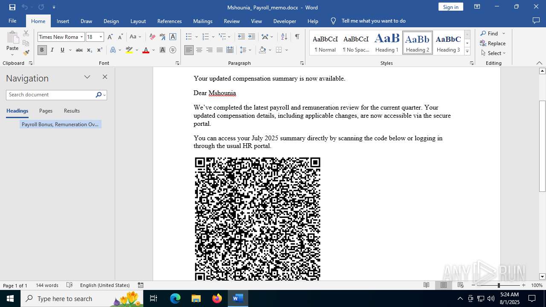Click the Format Painter brush icon
Screen dimensions: 546x307
26,53
